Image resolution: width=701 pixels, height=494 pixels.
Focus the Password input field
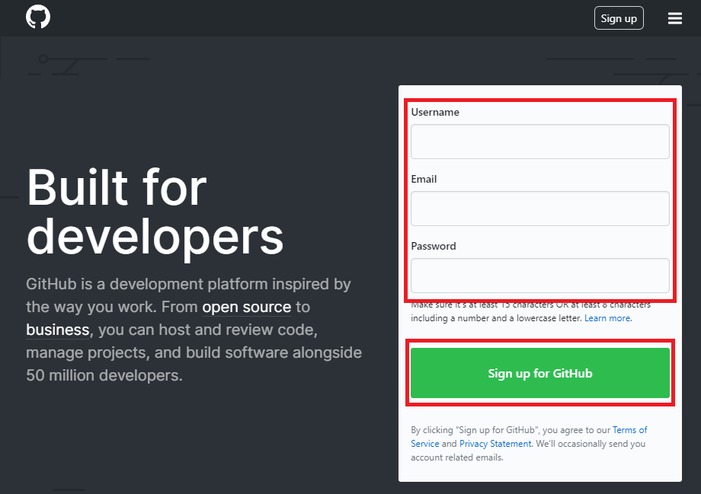pos(540,276)
